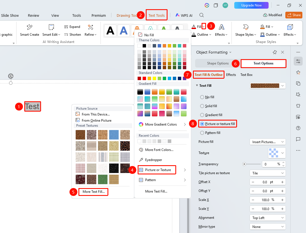Click the Shape Effects cube icon
Viewport: 306px width, 233px height.
click(290, 27)
